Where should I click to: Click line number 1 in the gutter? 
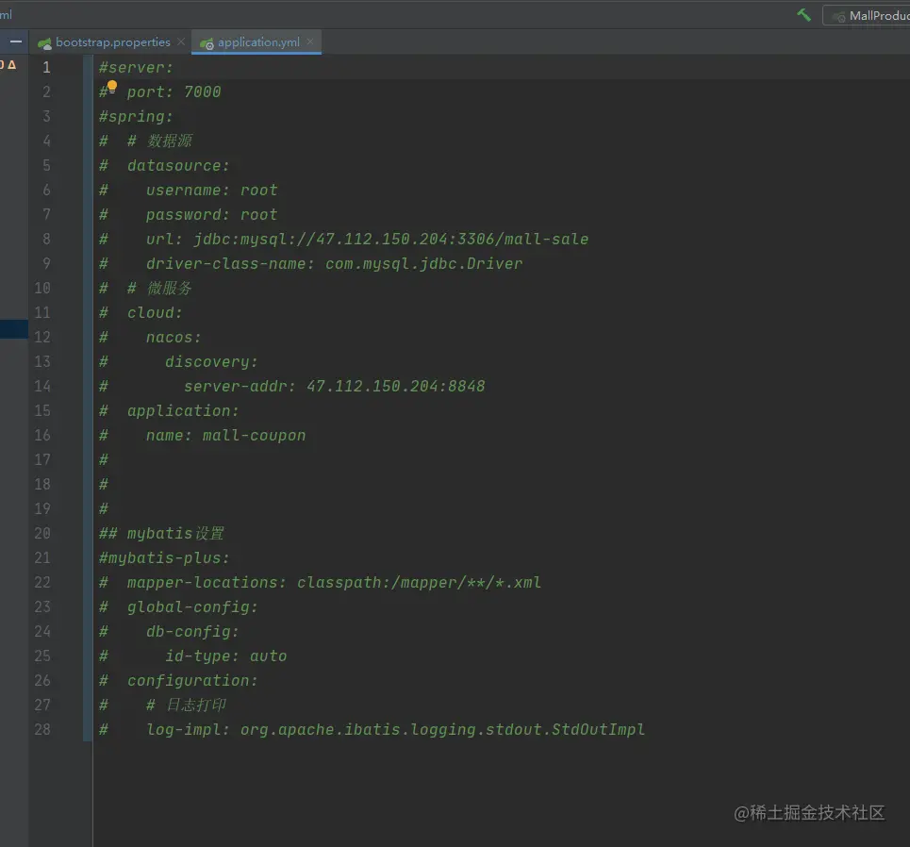pyautogui.click(x=46, y=67)
